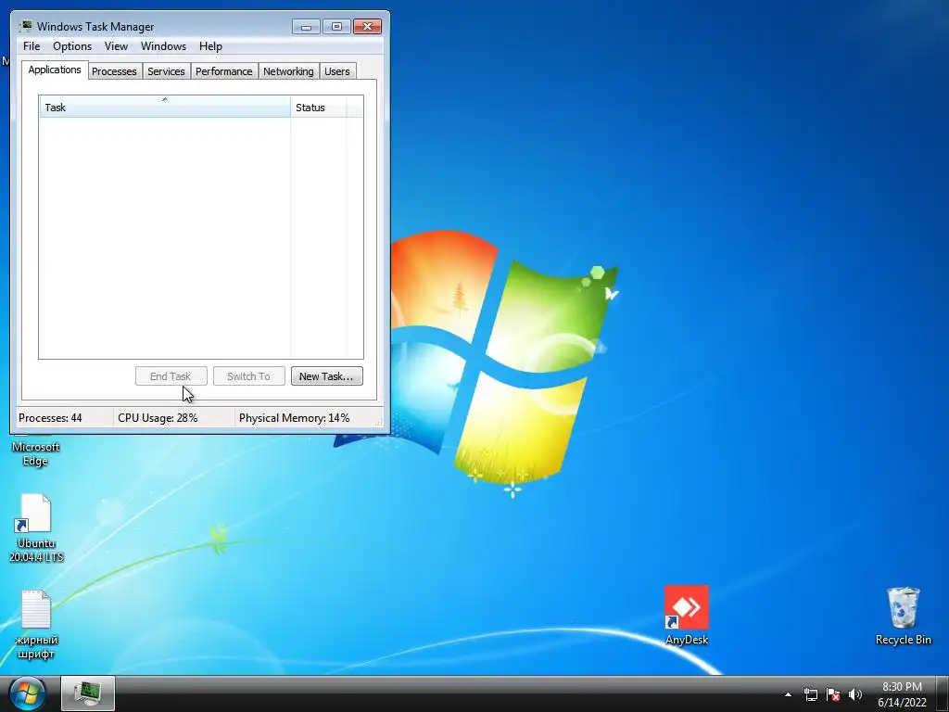Open the File menu in Task Manager
This screenshot has height=712, width=949.
point(32,46)
